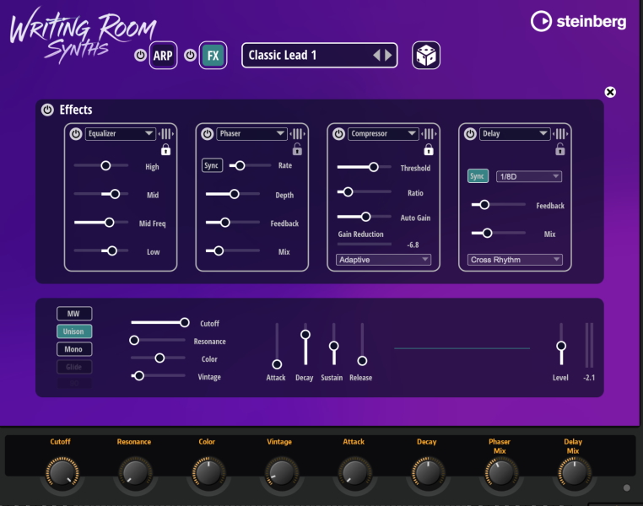643x506 pixels.
Task: Toggle the ARP power button
Action: (140, 56)
